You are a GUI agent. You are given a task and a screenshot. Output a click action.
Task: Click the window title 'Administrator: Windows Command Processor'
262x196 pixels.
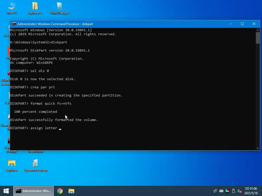55,24
